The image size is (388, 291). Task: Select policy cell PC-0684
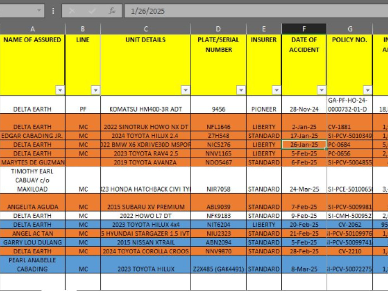tap(350, 144)
